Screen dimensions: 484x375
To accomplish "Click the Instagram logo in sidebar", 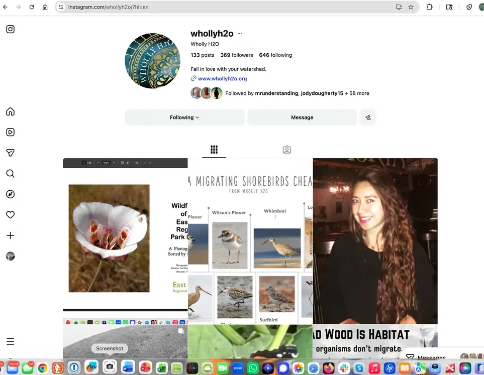I will (x=10, y=29).
